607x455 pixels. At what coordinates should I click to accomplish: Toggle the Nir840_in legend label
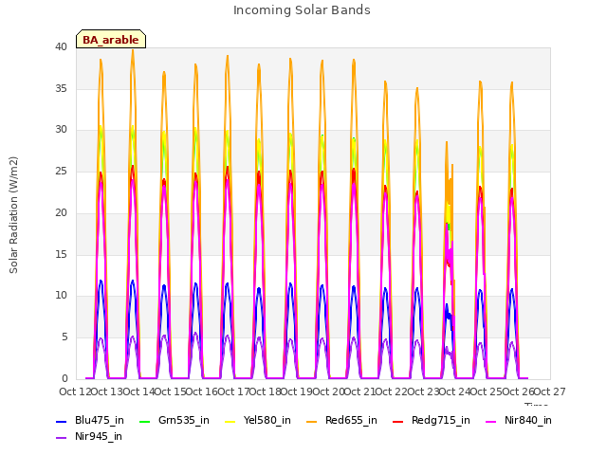528,421
